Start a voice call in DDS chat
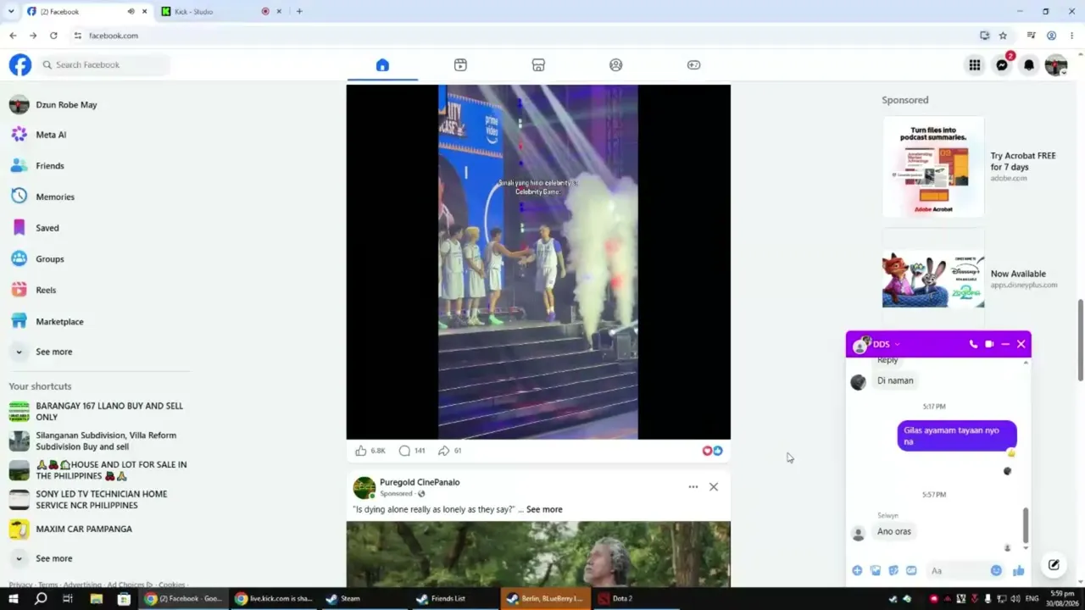This screenshot has height=610, width=1085. (973, 344)
